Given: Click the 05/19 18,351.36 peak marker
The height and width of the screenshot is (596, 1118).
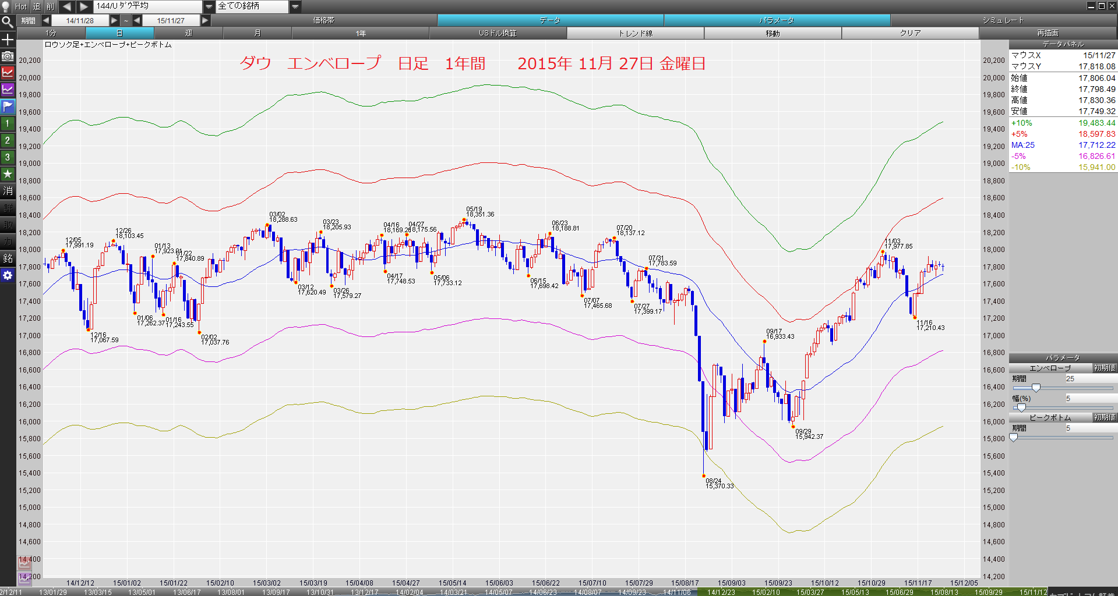Looking at the screenshot, I should point(465,219).
